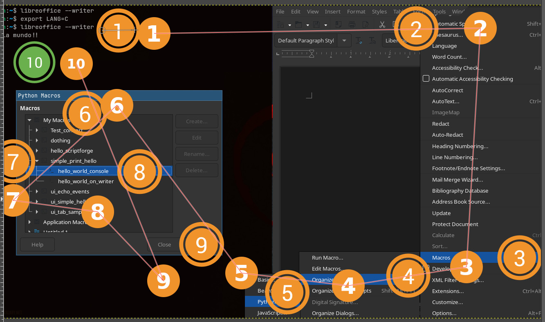Click the script icon beside hello_world_console
545x322 pixels.
52,171
